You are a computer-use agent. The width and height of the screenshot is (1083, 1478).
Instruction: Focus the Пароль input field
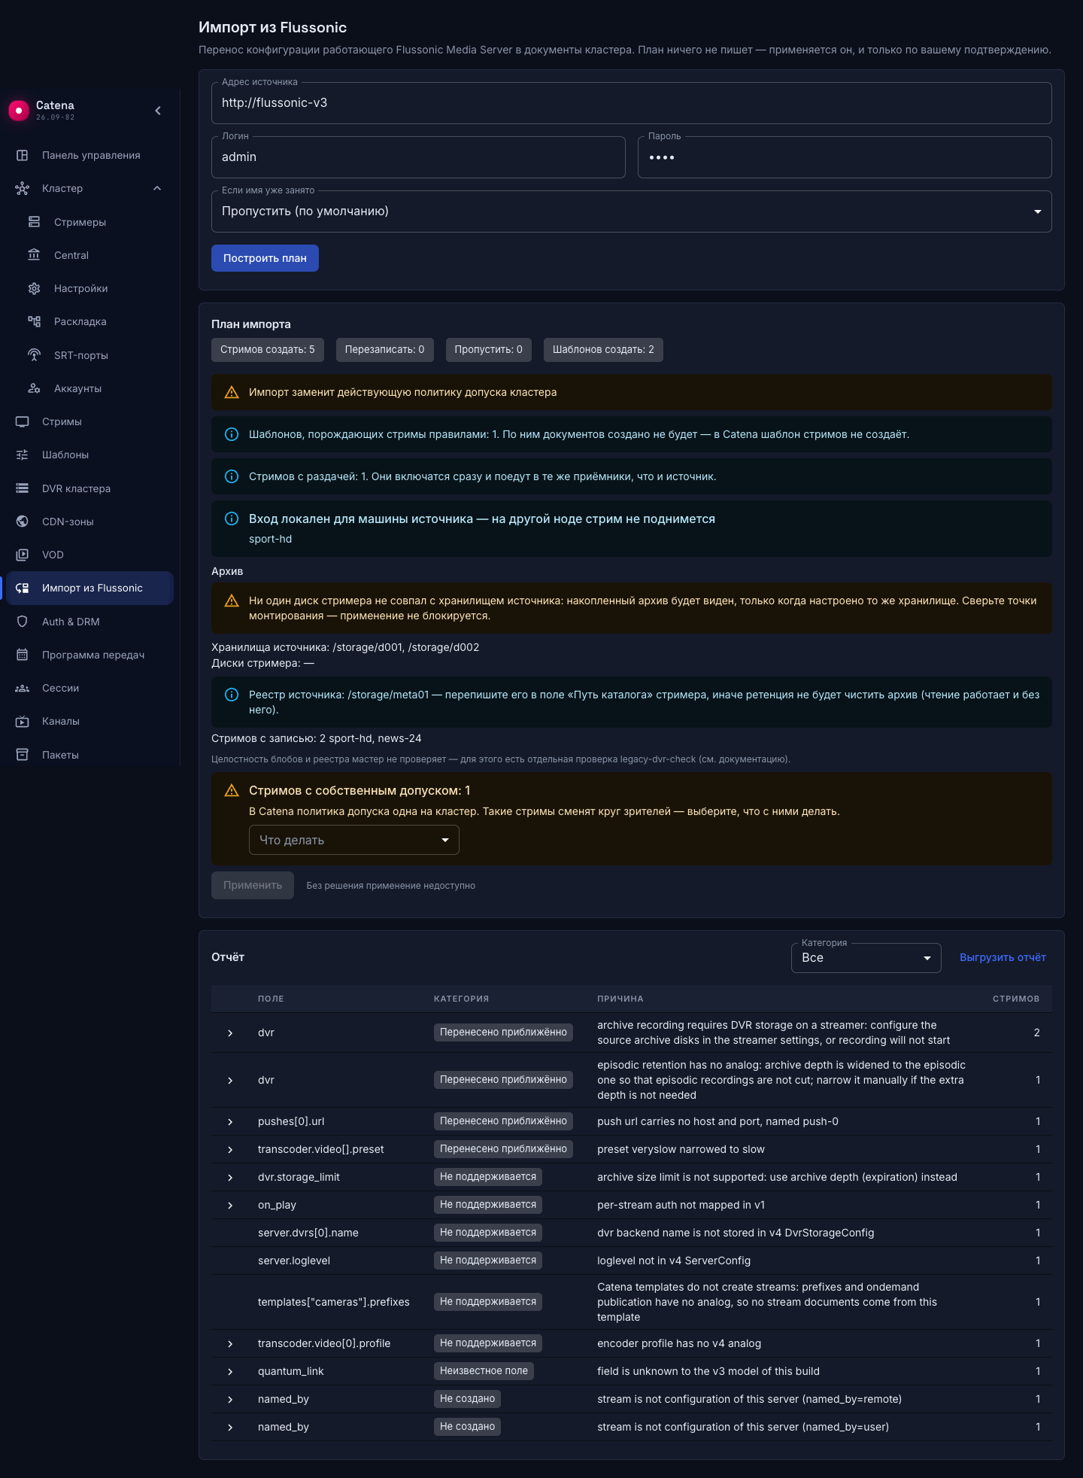(845, 157)
